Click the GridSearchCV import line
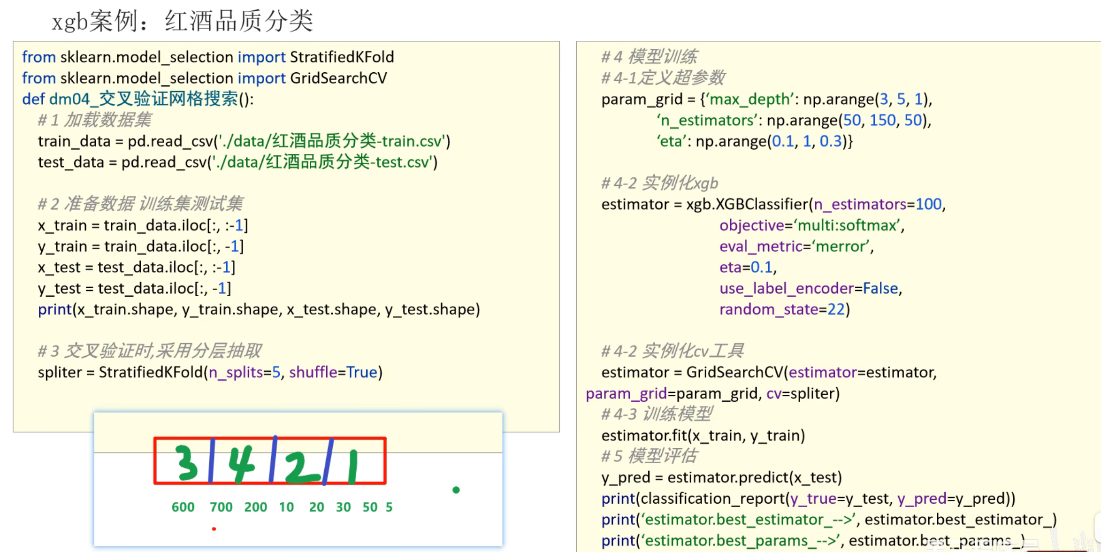1101x552 pixels. 204,78
